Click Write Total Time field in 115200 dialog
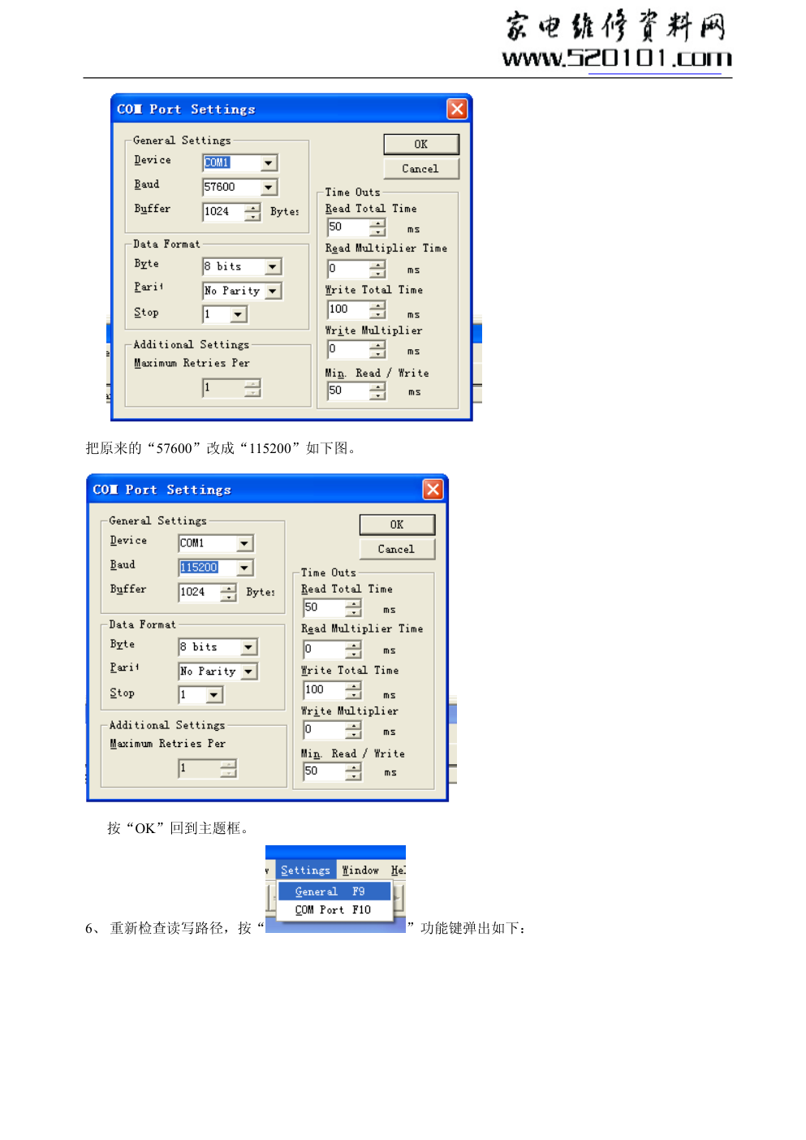Screen dimensions: 806x1140 (323, 690)
